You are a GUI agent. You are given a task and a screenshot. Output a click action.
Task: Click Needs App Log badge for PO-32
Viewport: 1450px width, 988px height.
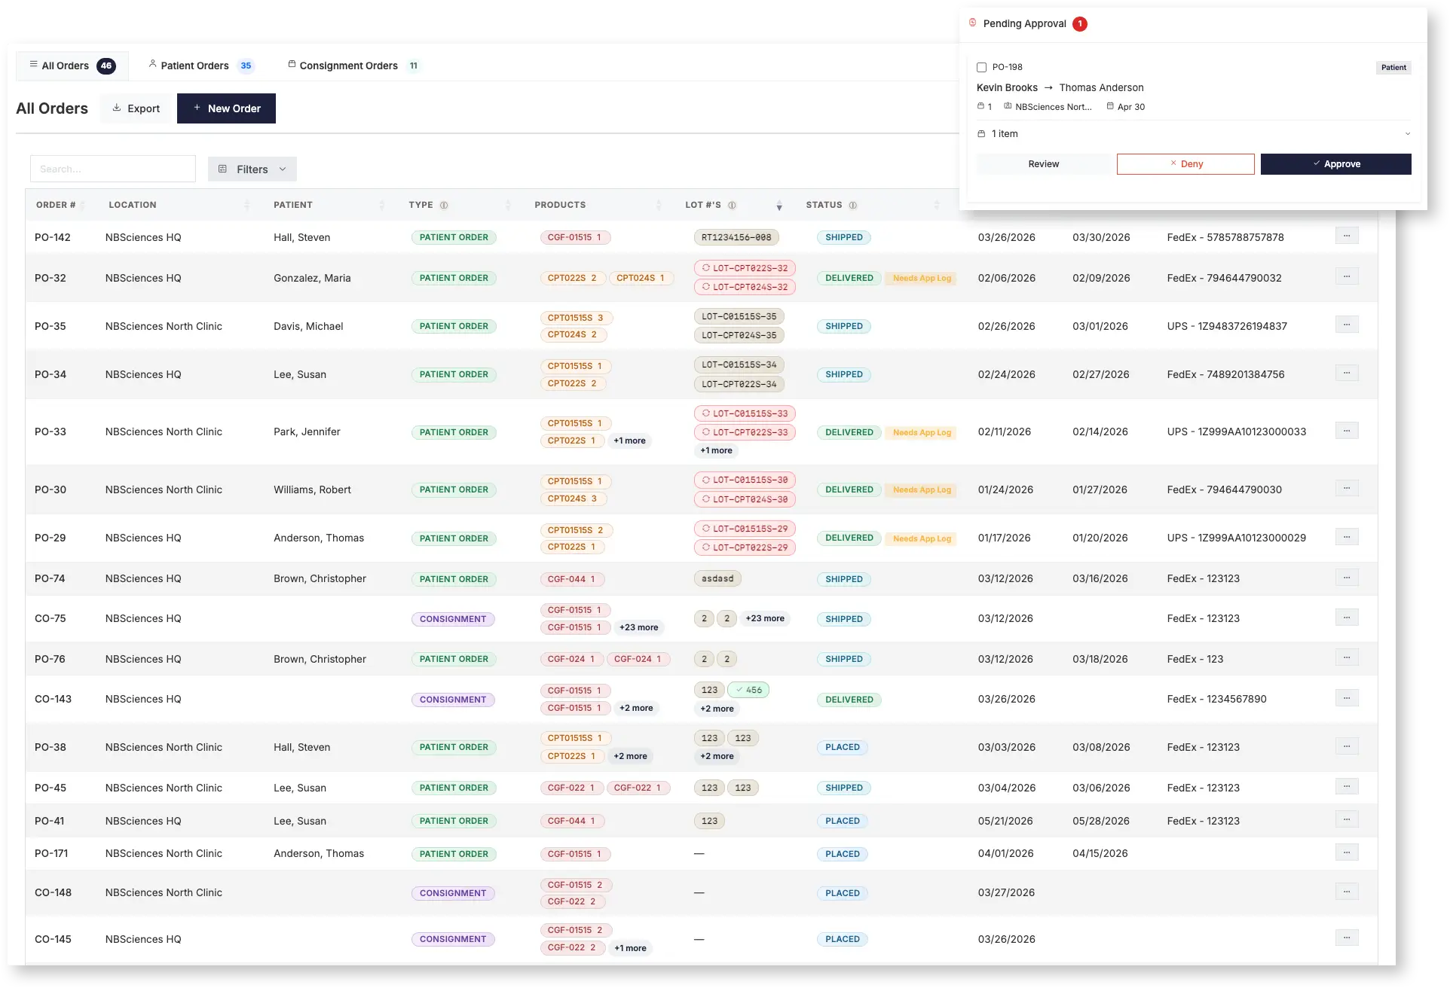pos(922,278)
